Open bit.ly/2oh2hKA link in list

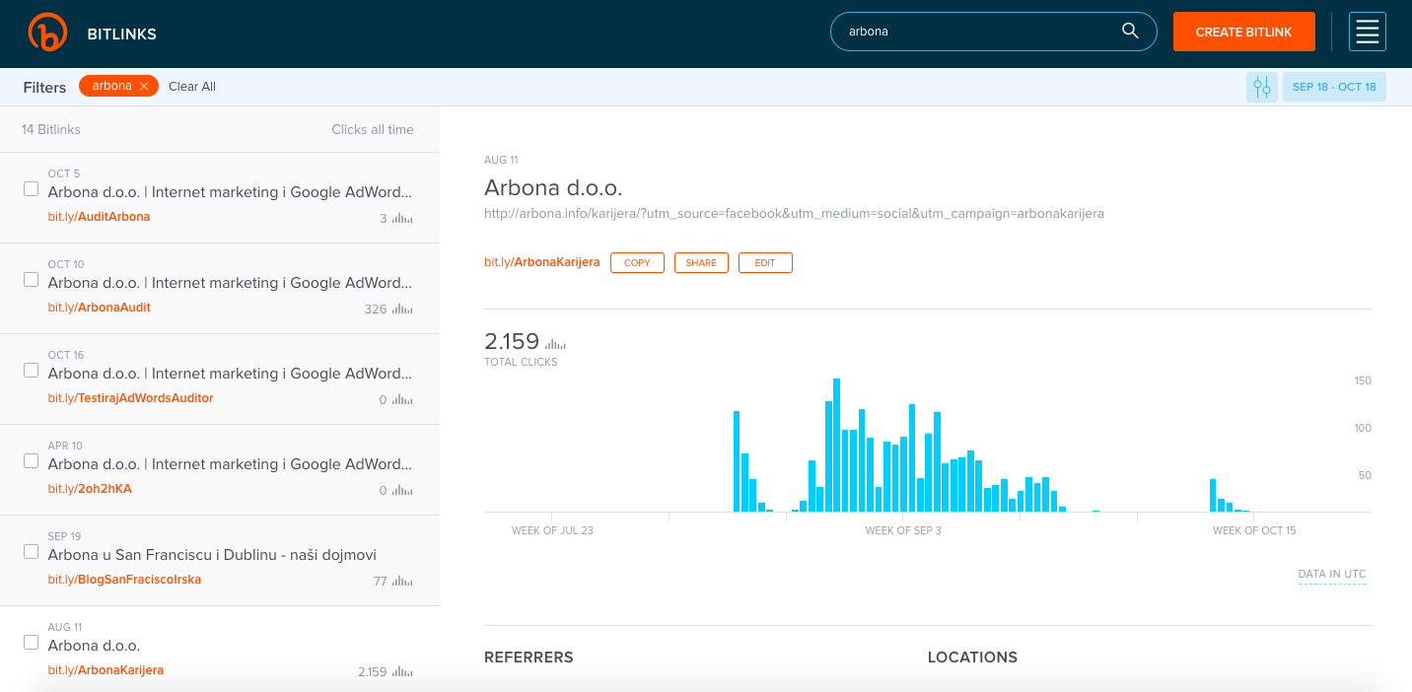(x=90, y=489)
